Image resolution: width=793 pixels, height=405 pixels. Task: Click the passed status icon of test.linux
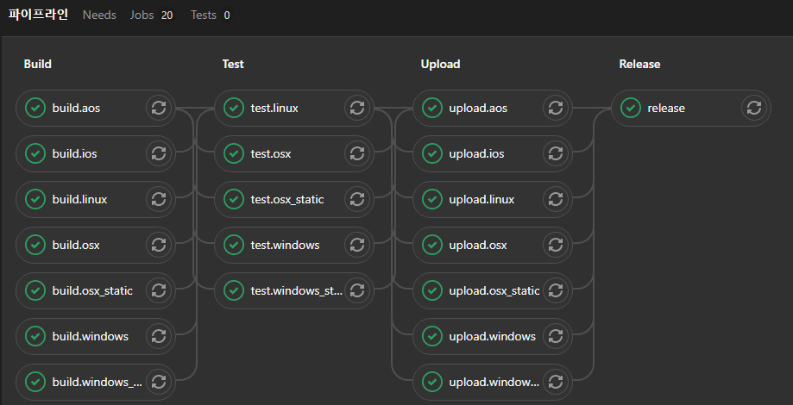point(234,108)
